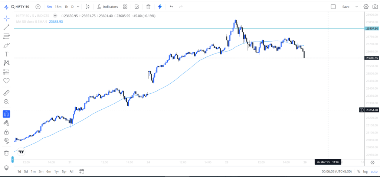The width and height of the screenshot is (380, 177).
Task: Toggle log price scale
Action: (x=365, y=171)
